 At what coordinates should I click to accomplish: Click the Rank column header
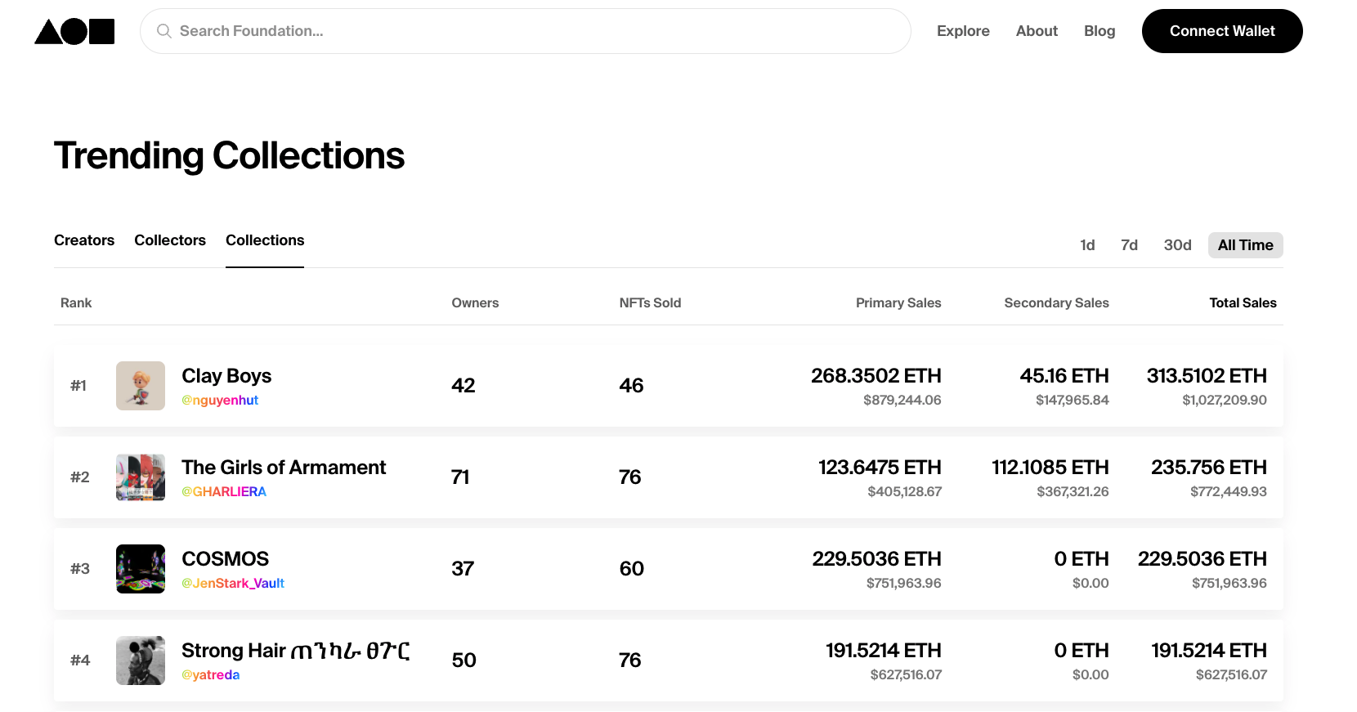point(76,302)
